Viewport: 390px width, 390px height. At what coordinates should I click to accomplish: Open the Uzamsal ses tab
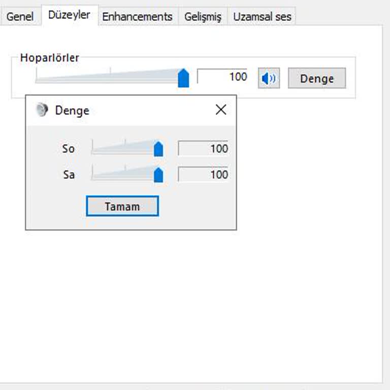tap(262, 16)
